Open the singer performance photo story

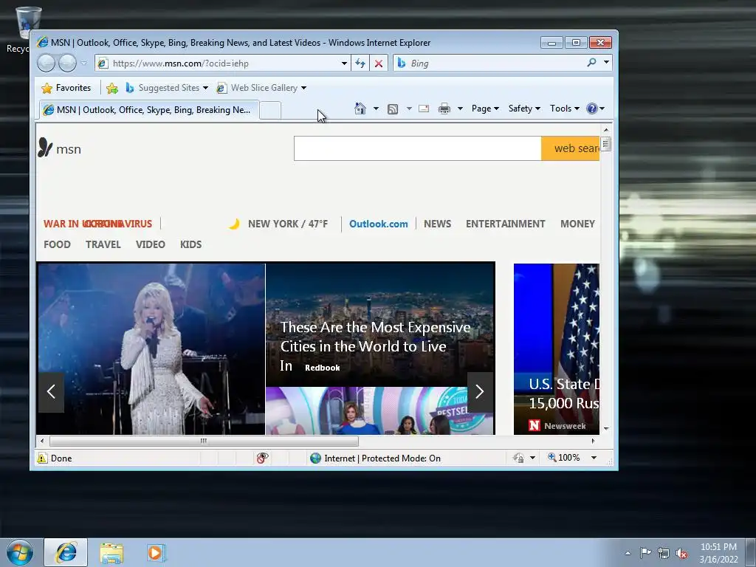[x=151, y=349]
